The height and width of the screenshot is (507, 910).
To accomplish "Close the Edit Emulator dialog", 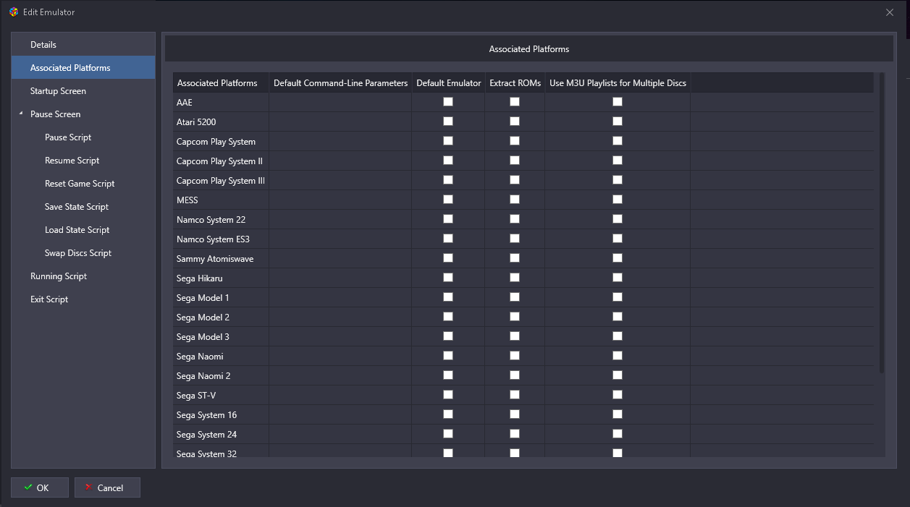I will tap(890, 12).
